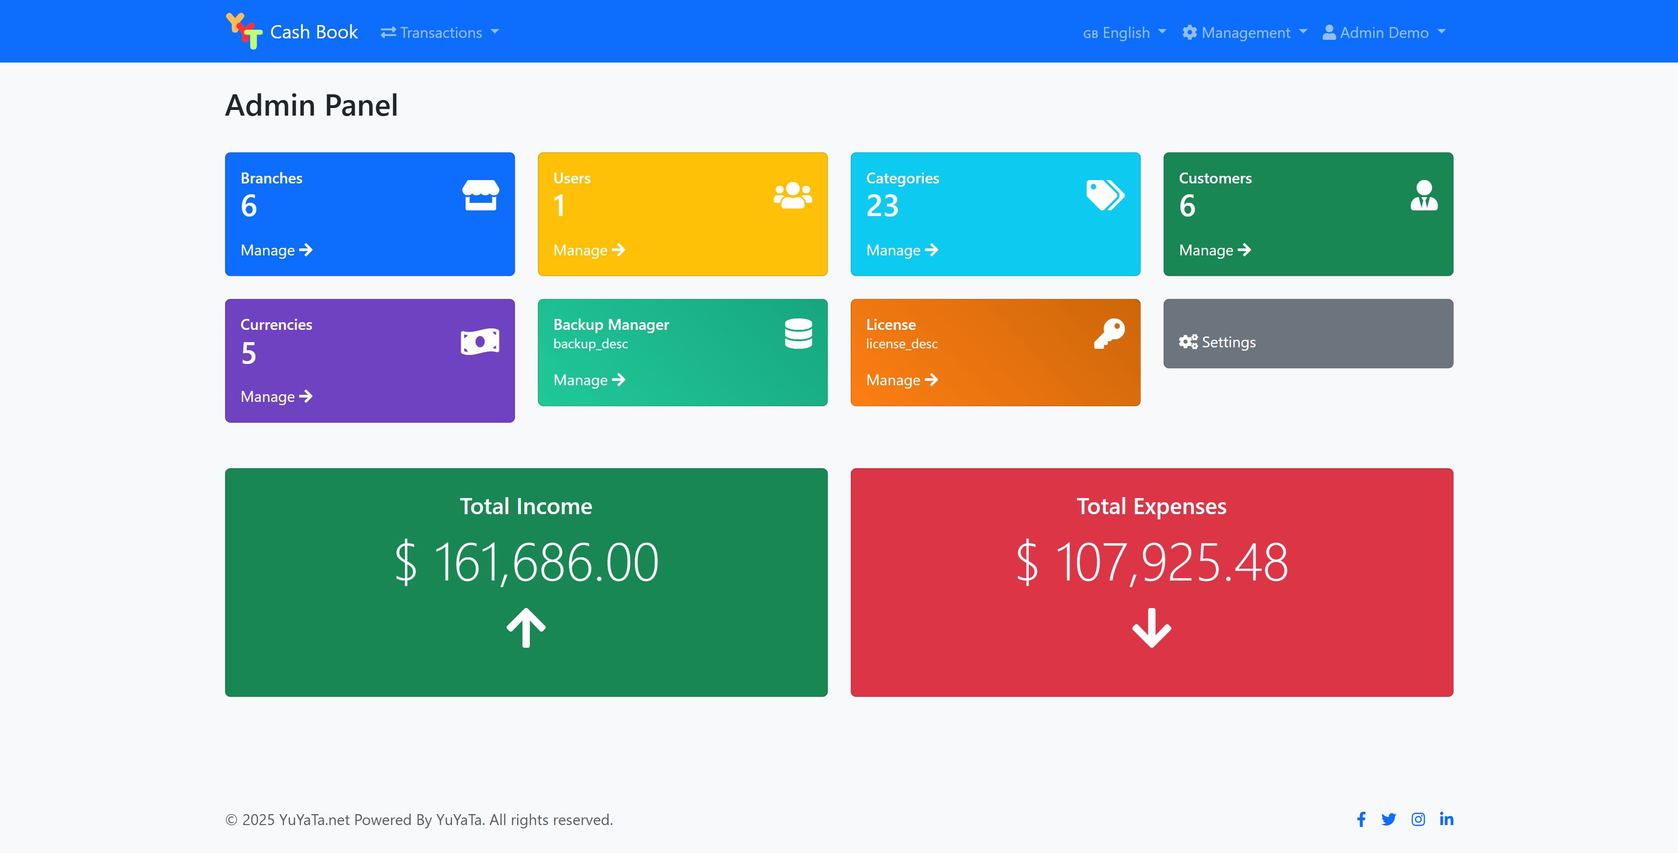The height and width of the screenshot is (853, 1678).
Task: Expand the Management dropdown
Action: (x=1245, y=33)
